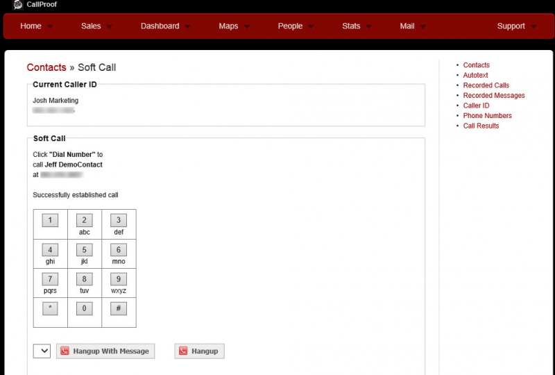555x375 pixels.
Task: Open the Support menu dropdown
Action: (533, 27)
